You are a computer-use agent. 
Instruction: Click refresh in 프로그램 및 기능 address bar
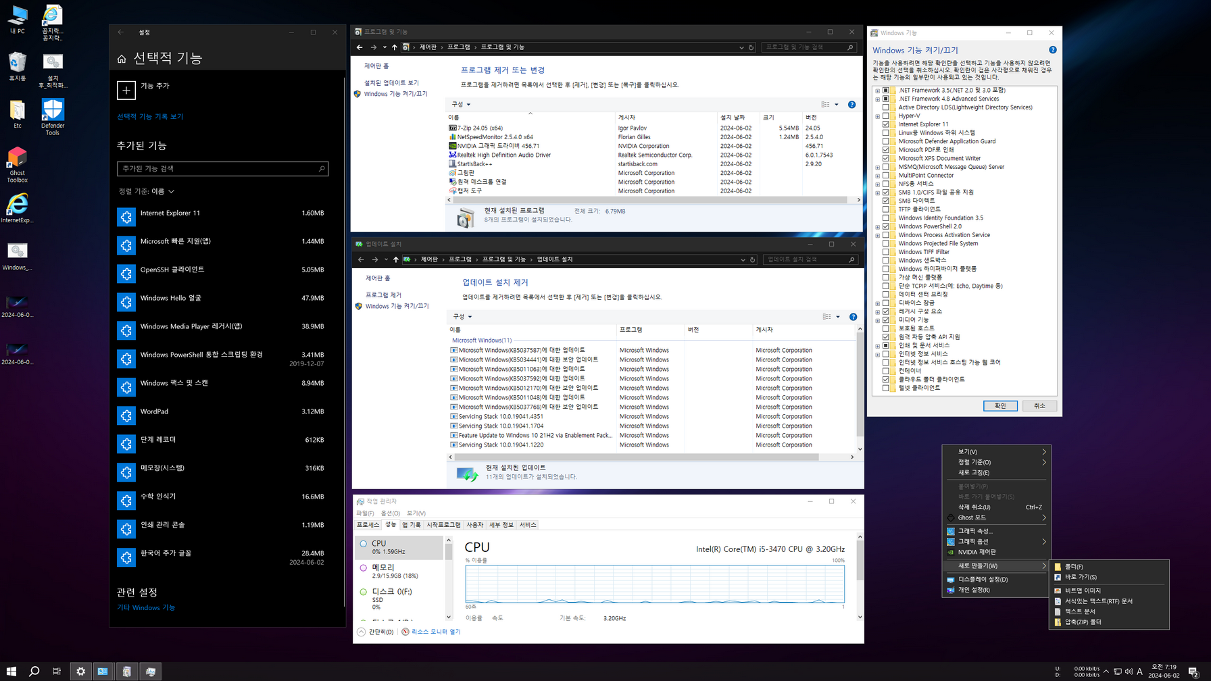point(751,47)
